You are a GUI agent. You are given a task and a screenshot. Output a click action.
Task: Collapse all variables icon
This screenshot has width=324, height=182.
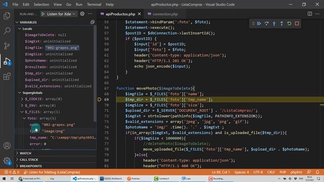click(x=92, y=22)
